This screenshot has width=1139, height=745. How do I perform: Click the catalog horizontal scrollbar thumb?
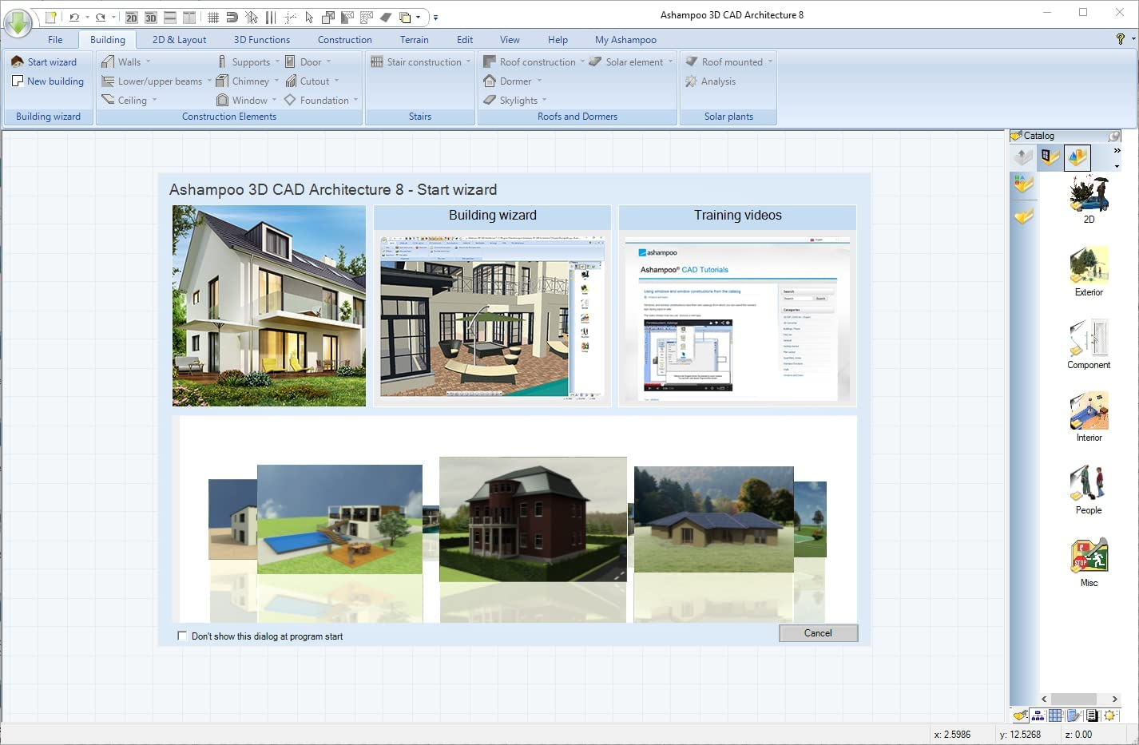(x=1074, y=699)
